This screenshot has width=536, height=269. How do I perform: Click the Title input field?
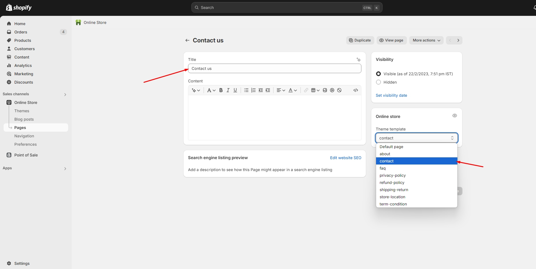pyautogui.click(x=274, y=68)
